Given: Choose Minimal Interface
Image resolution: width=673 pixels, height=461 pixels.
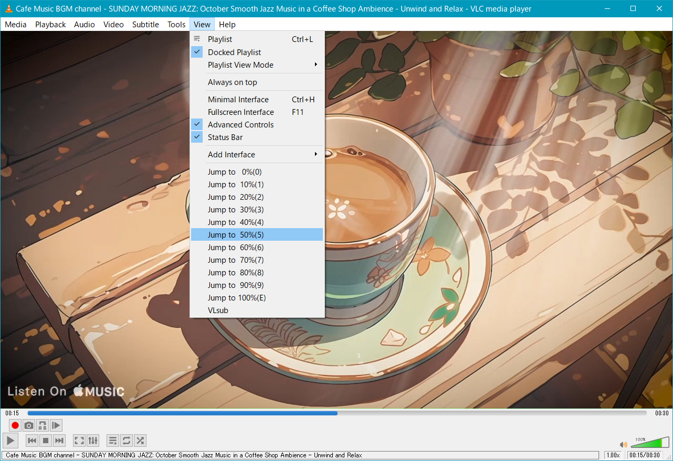Looking at the screenshot, I should pyautogui.click(x=257, y=99).
